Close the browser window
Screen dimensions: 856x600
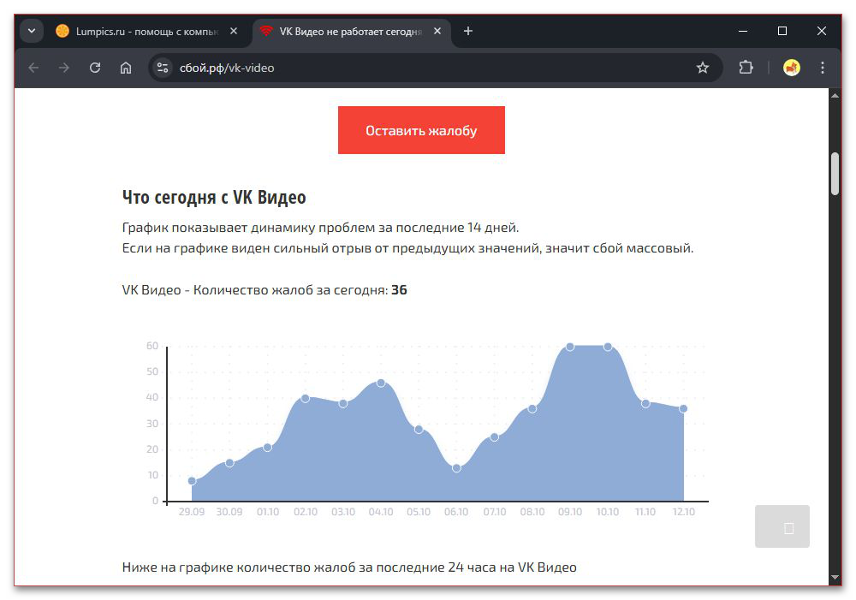(x=822, y=31)
